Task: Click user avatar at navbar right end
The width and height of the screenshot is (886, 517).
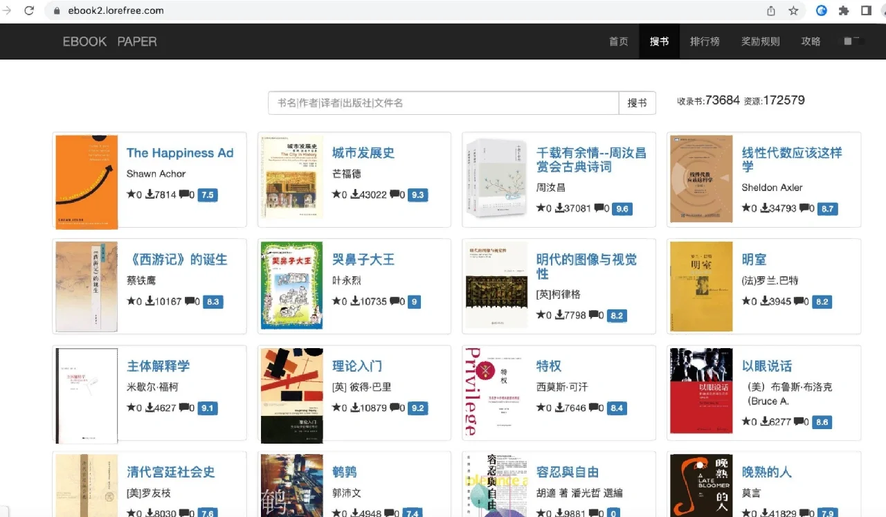Action: pyautogui.click(x=851, y=41)
